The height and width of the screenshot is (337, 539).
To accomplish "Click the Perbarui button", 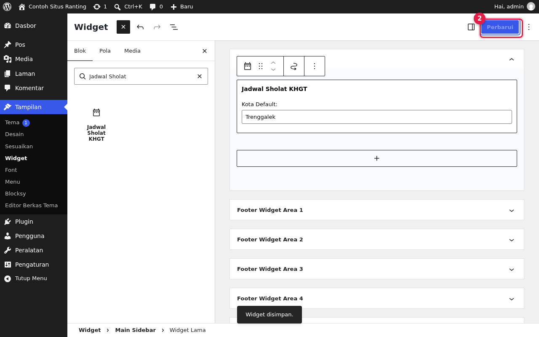I will (x=500, y=27).
